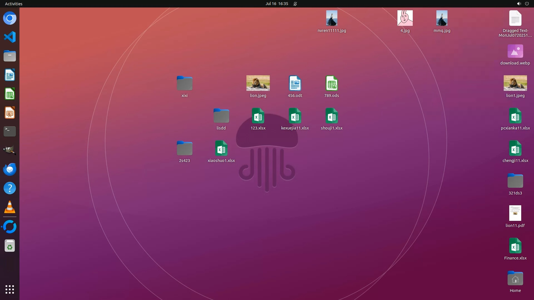Select the 456.odt document
Image resolution: width=534 pixels, height=300 pixels.
(x=295, y=83)
